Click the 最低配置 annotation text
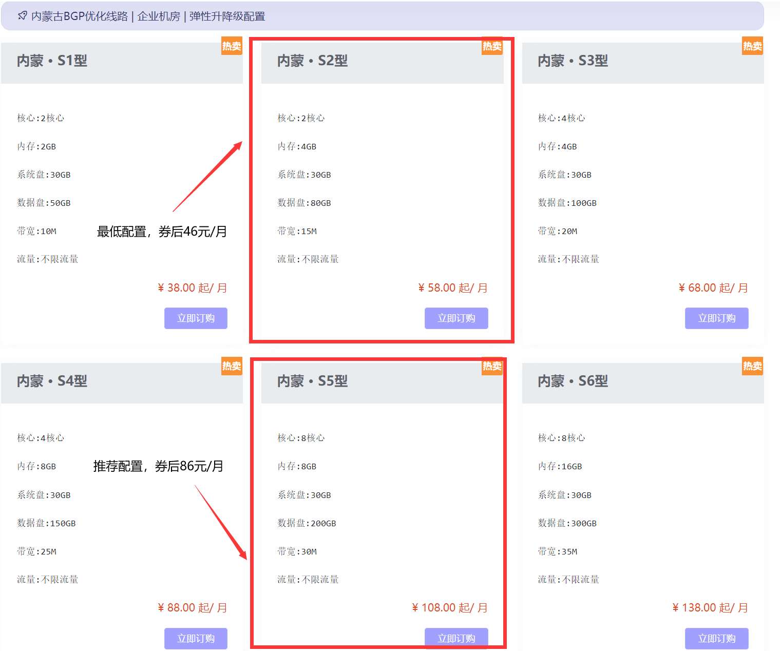This screenshot has width=780, height=651. coord(162,232)
